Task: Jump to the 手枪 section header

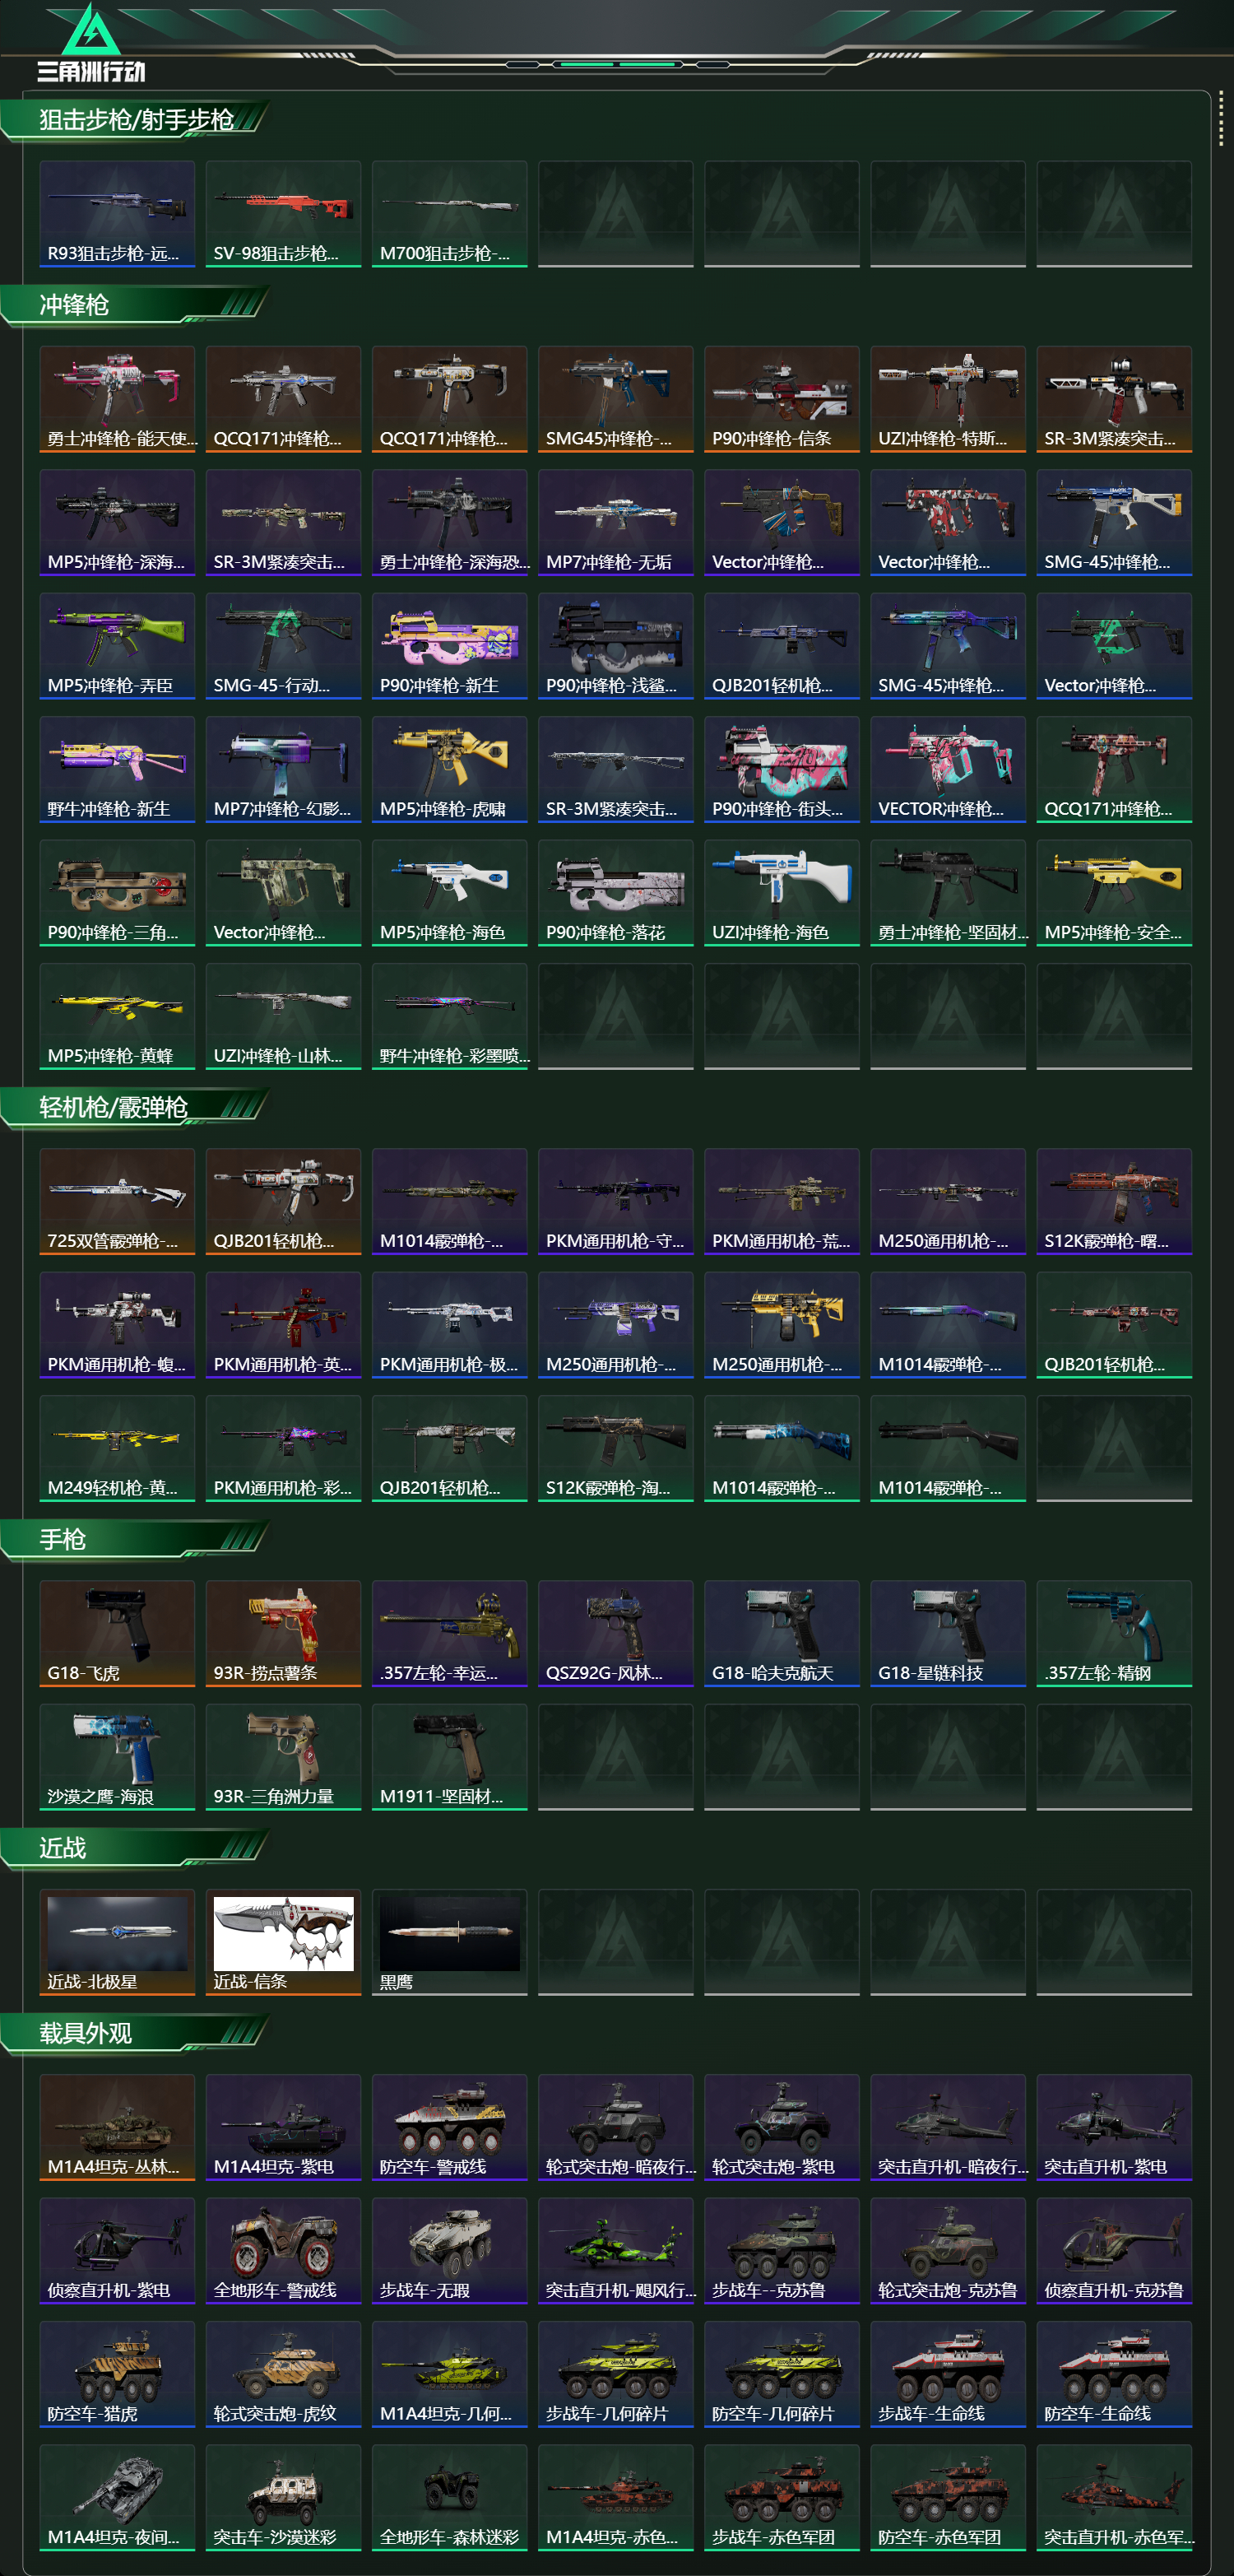Action: click(x=136, y=1539)
